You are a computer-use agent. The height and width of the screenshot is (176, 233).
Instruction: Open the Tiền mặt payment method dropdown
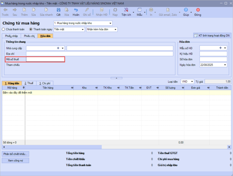(x=83, y=29)
